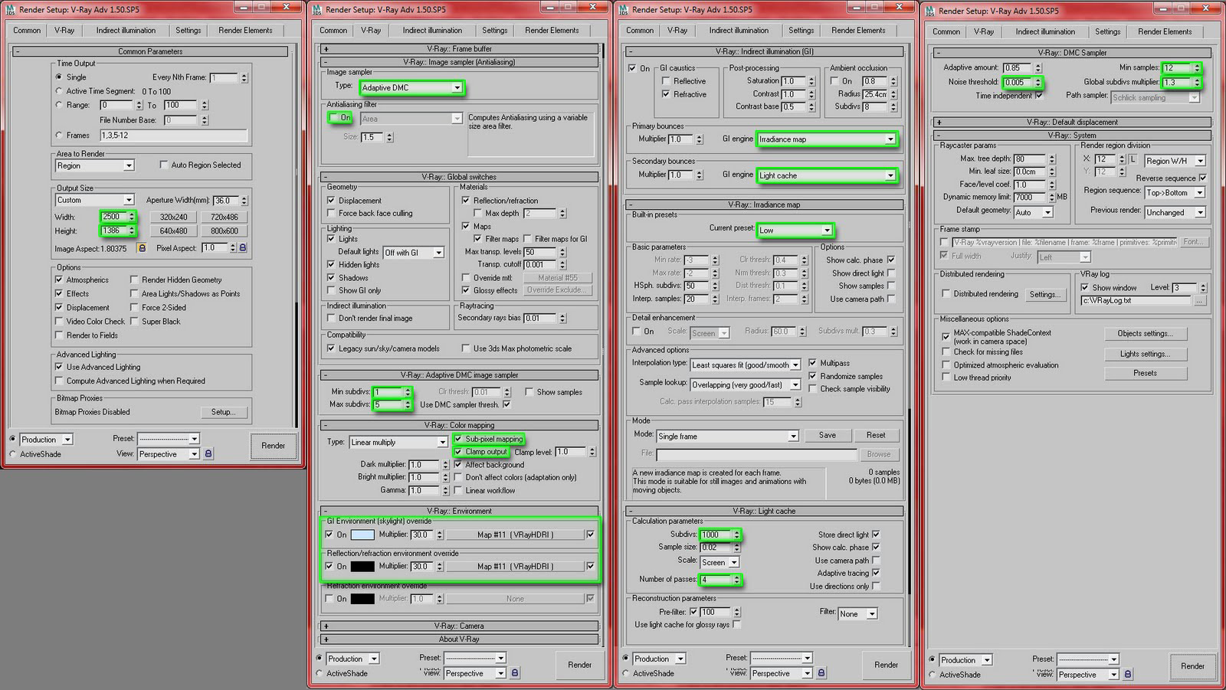Click Light cache Subdivs field
1226x690 pixels.
click(x=716, y=535)
